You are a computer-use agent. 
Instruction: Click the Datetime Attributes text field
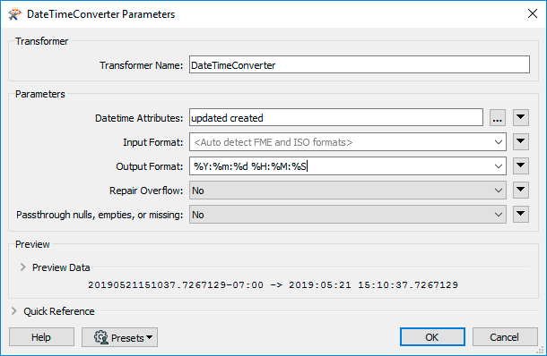click(x=336, y=117)
